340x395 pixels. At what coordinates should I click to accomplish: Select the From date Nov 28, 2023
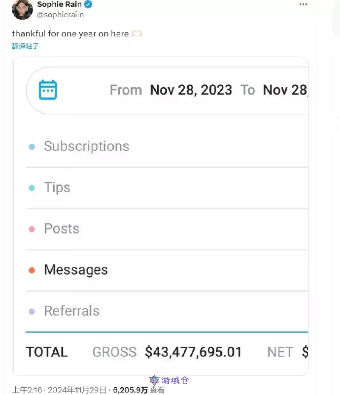click(x=191, y=90)
